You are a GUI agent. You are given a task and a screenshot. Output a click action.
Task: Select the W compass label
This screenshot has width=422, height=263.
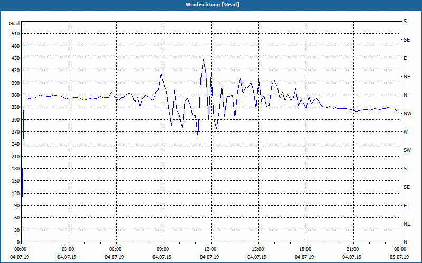coord(406,132)
